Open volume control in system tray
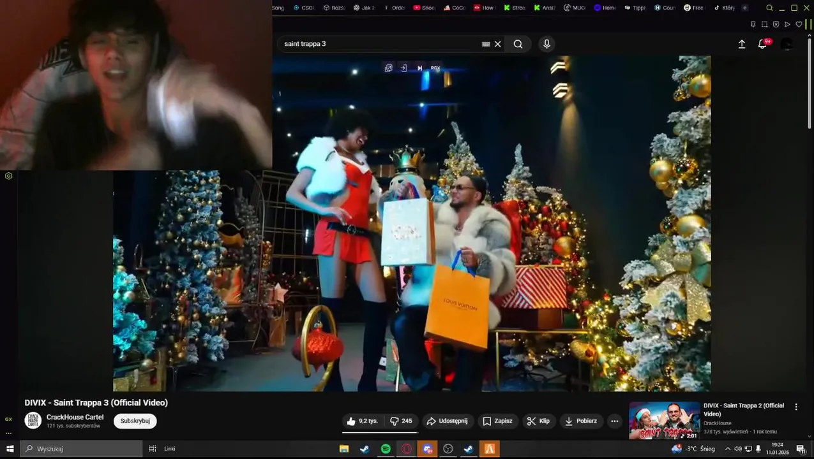 (x=738, y=449)
